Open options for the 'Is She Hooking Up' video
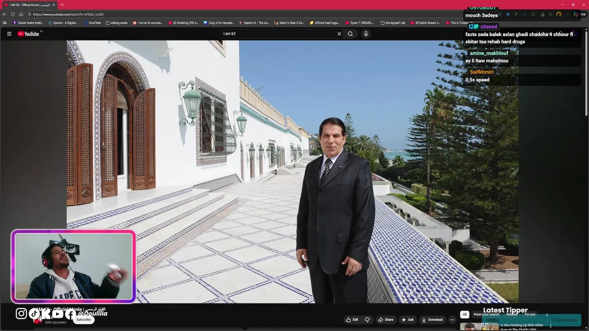Screen dimensions: 589x331 [x=550, y=325]
